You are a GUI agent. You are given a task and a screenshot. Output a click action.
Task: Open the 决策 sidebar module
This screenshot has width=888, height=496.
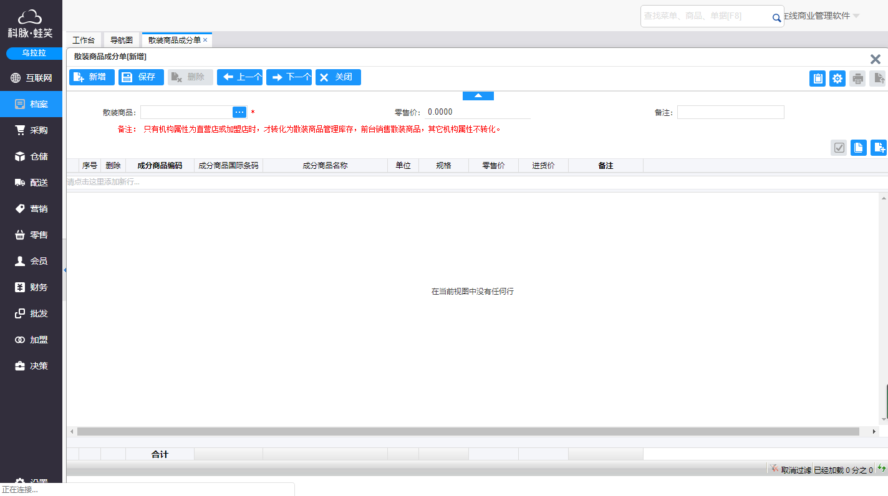point(31,366)
